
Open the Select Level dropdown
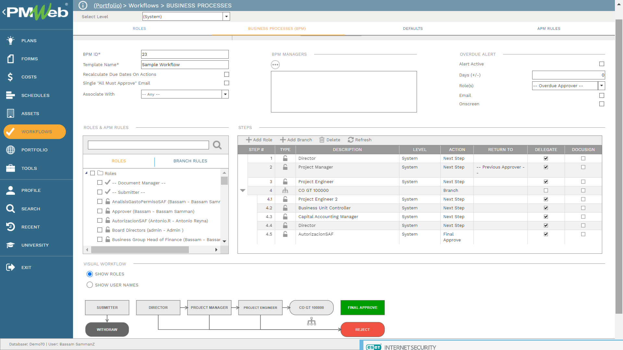tap(226, 17)
